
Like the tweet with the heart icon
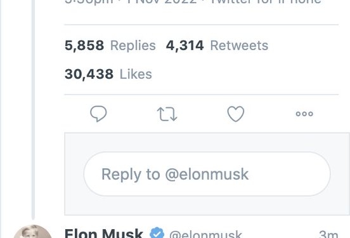pyautogui.click(x=236, y=114)
